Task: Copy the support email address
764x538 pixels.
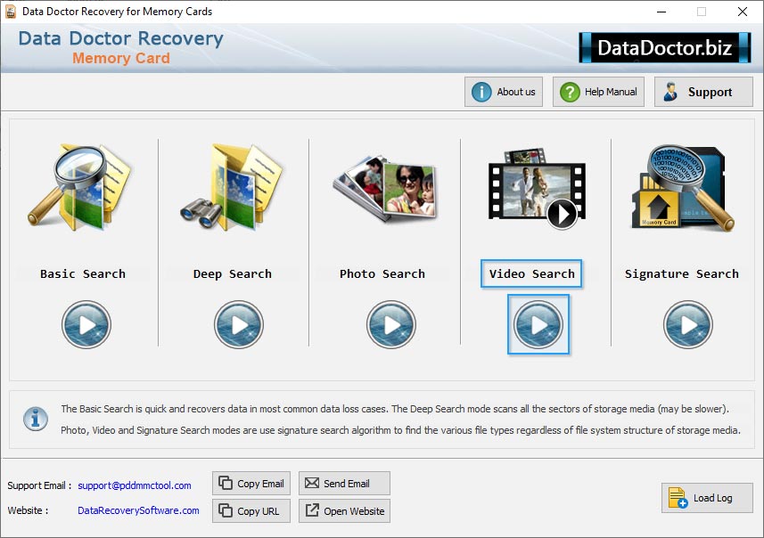Action: [251, 484]
